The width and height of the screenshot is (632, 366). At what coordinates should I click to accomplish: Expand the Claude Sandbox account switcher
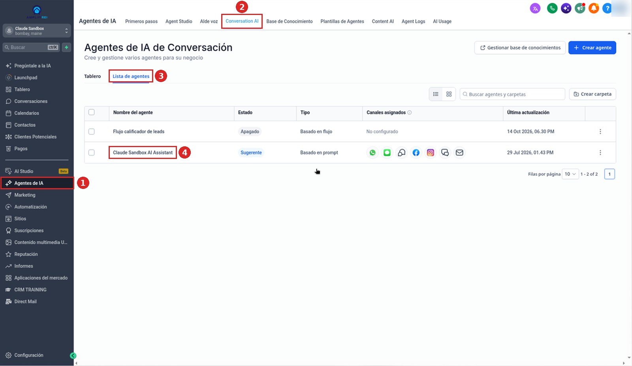37,31
